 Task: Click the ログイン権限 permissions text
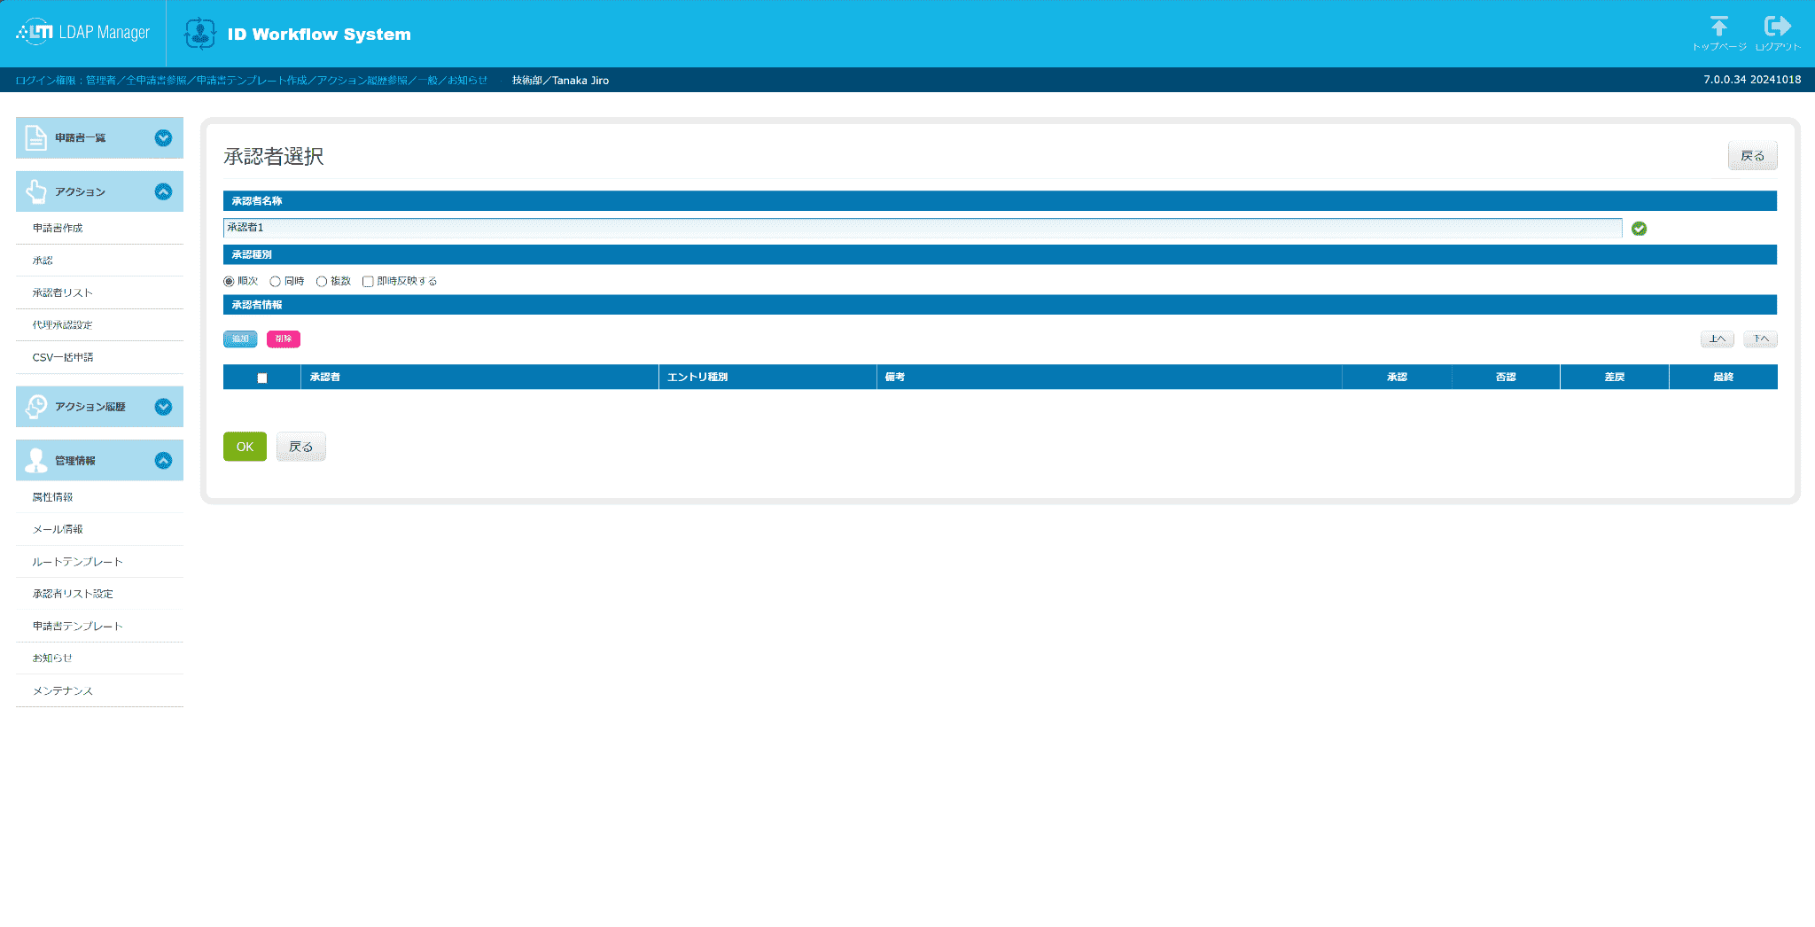[251, 81]
